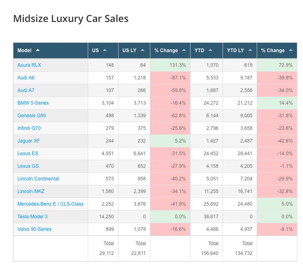Open the BMW 5-Series link

point(33,103)
